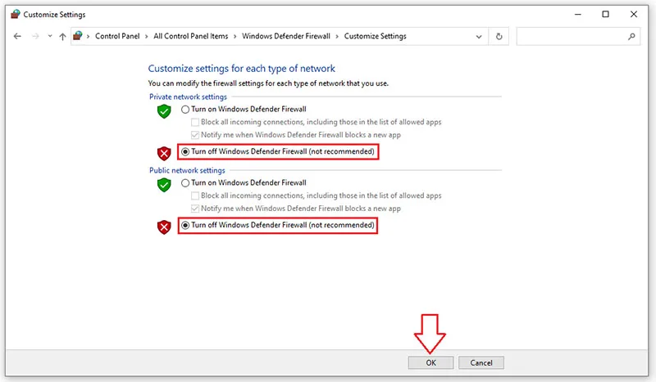Toggle Notify me checkbox under Public network
The image size is (656, 382).
click(x=195, y=209)
